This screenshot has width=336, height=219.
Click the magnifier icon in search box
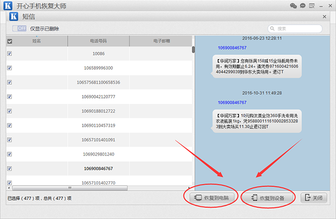click(272, 28)
